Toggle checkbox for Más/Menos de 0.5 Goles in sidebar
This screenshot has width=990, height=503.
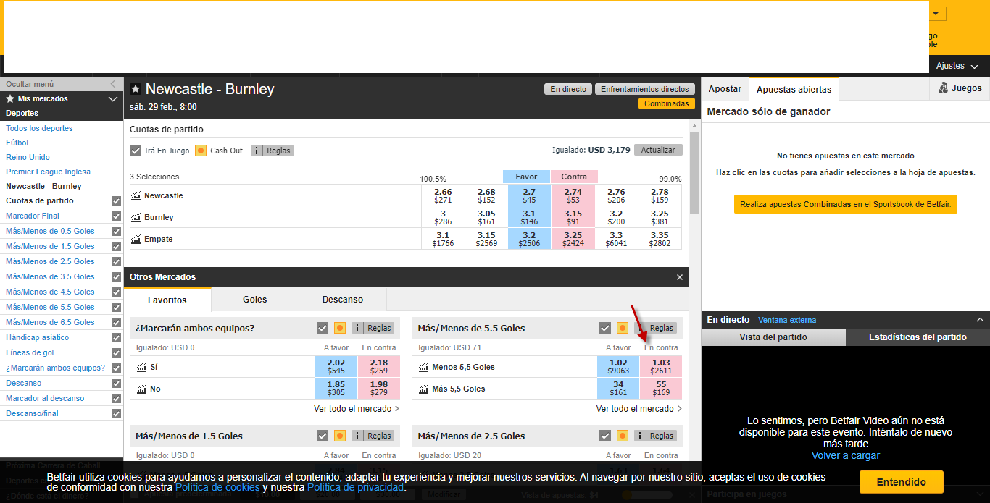coord(116,231)
